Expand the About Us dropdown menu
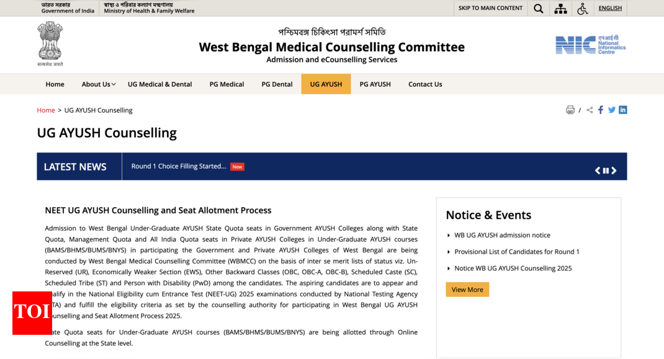664x359 pixels. 99,84
